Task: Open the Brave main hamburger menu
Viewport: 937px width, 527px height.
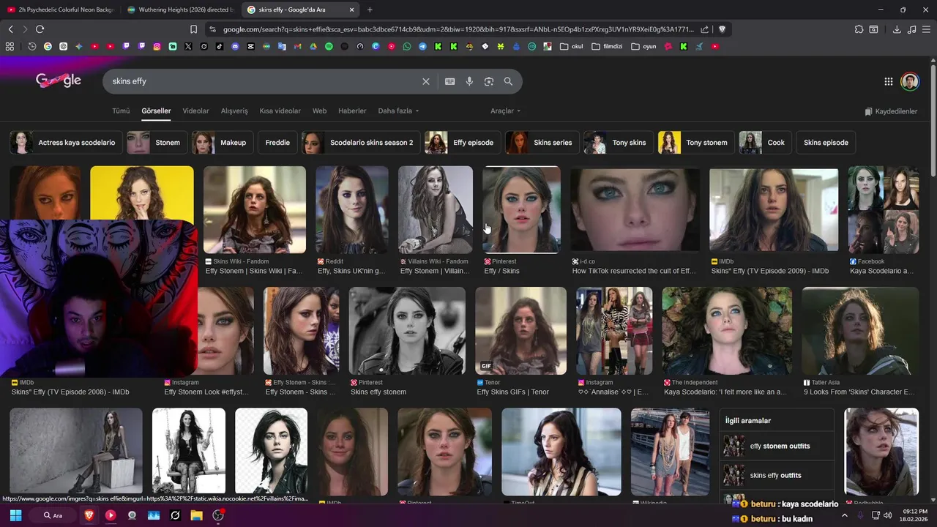Action: [x=927, y=29]
